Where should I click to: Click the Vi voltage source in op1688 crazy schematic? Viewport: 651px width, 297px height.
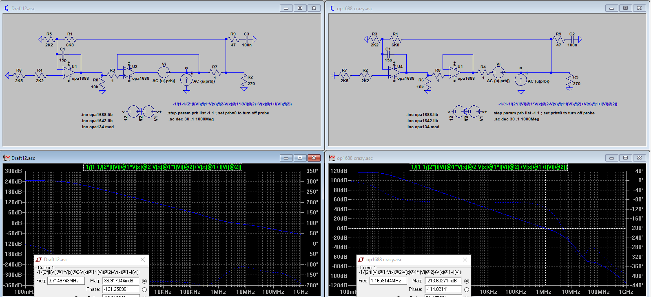coord(498,72)
